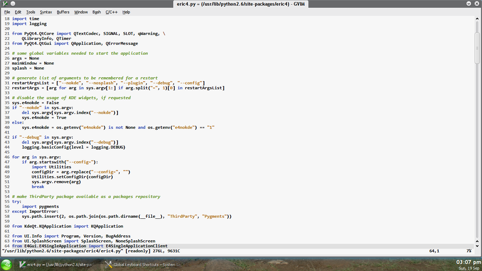Open the File menu
The height and width of the screenshot is (271, 482).
(7, 12)
